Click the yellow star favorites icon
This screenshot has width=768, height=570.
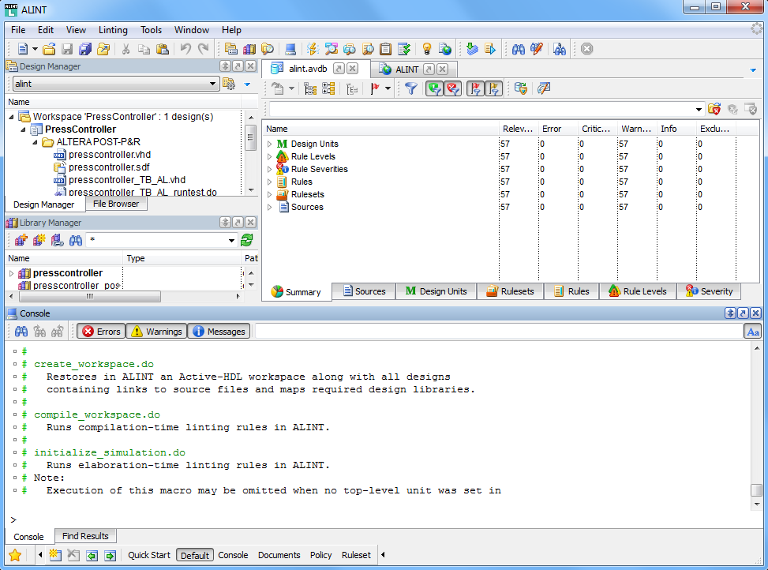point(15,555)
